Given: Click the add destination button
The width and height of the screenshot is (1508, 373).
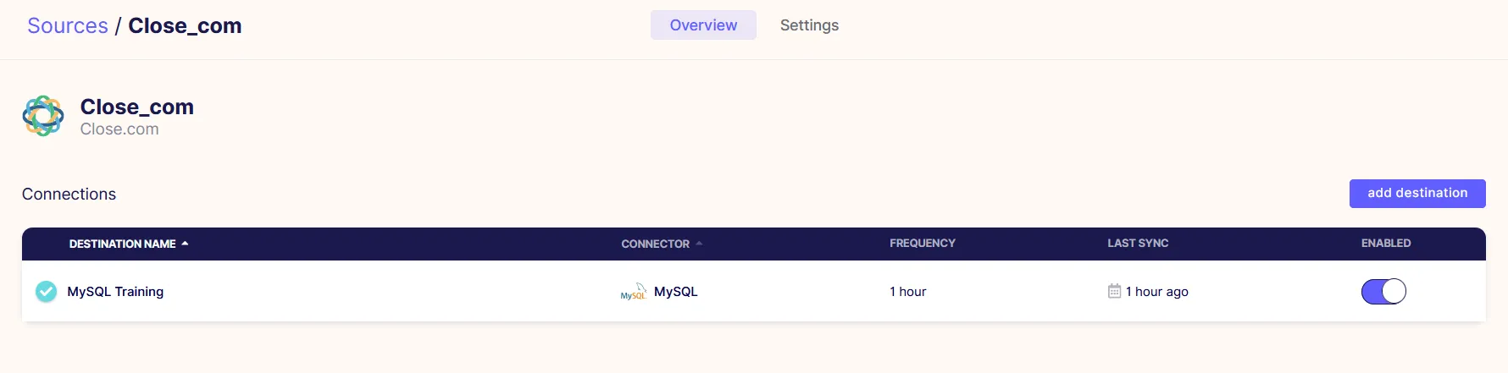Looking at the screenshot, I should (1417, 193).
